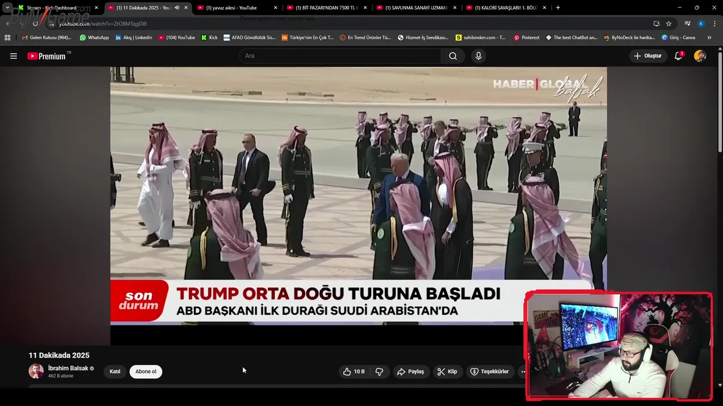Open the Kick bookmark

(x=210, y=38)
